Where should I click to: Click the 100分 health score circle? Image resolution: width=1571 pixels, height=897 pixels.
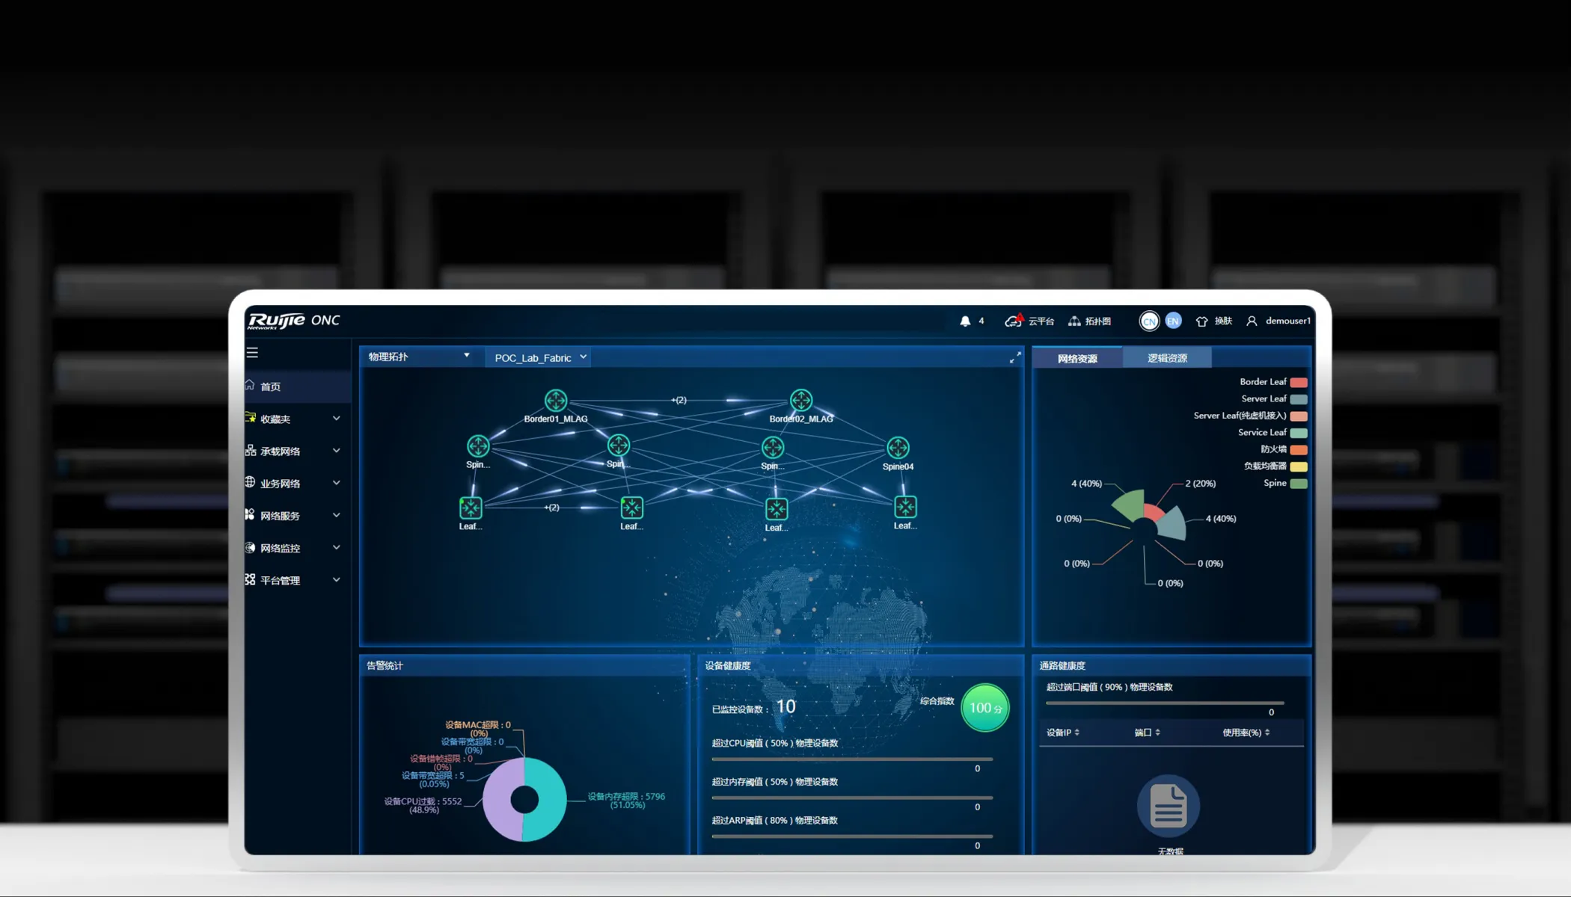coord(984,708)
